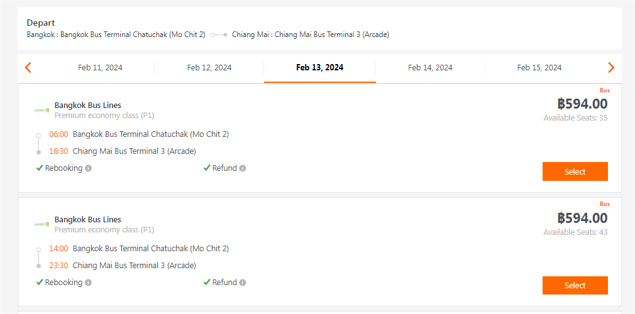635x314 pixels.
Task: Open the Feb 14, 2024 date tab
Action: [430, 68]
